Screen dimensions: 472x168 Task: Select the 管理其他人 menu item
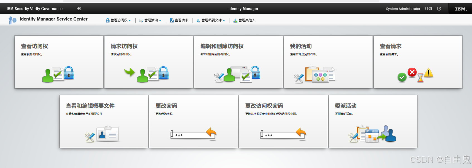click(x=247, y=20)
